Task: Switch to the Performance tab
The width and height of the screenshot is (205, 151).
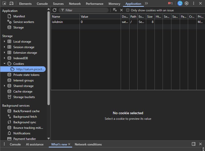Action: tap(94, 4)
